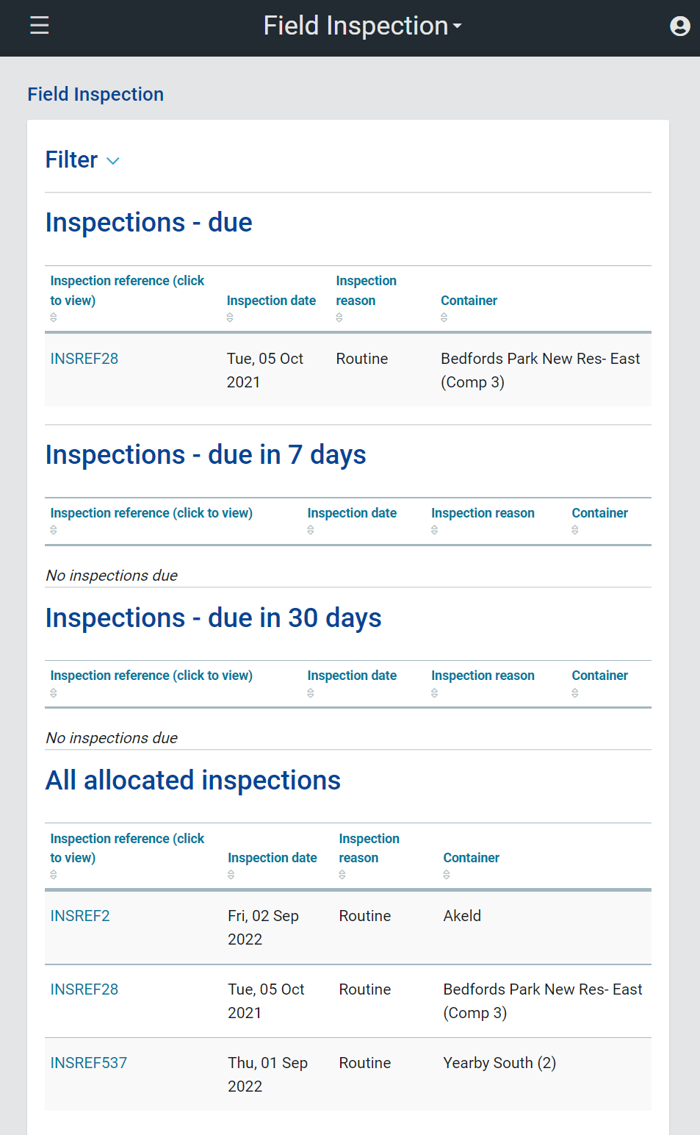The height and width of the screenshot is (1135, 700).
Task: Sort all allocated inspections by Inspection date
Action: 273,858
